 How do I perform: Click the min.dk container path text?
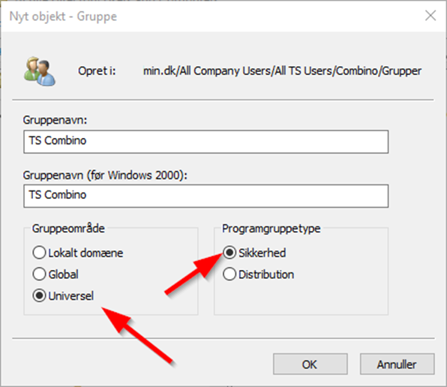pyautogui.click(x=282, y=71)
